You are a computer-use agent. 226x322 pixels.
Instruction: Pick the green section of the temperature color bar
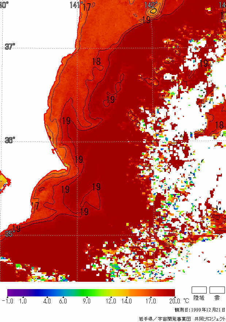[x=86, y=293]
